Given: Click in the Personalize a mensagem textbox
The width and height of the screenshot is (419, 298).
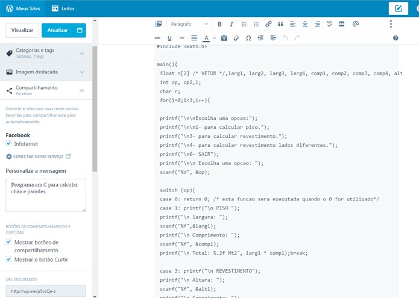Looking at the screenshot, I should tap(46, 195).
